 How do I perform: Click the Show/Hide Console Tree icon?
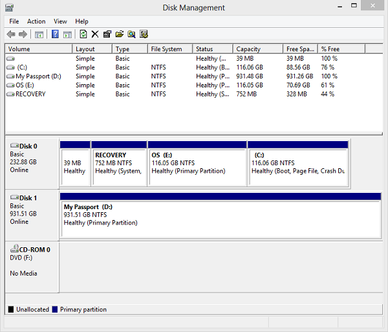[x=39, y=34]
